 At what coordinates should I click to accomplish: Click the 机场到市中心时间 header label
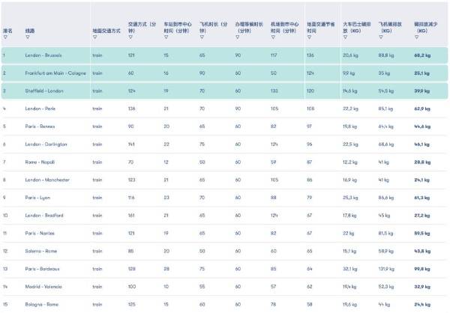tap(285, 27)
